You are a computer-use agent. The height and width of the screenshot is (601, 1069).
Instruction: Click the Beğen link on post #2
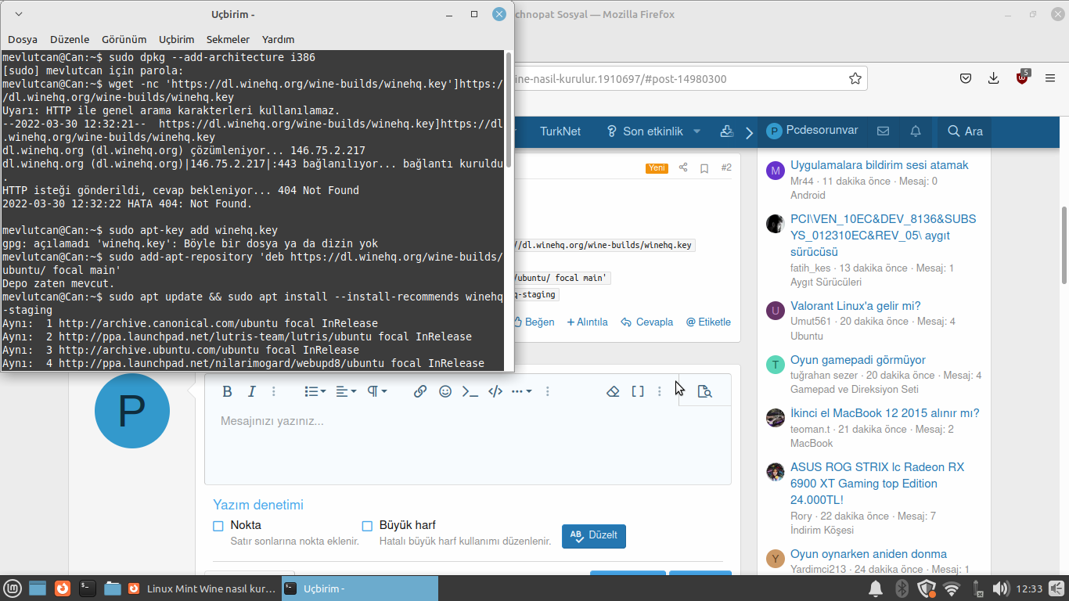[534, 322]
